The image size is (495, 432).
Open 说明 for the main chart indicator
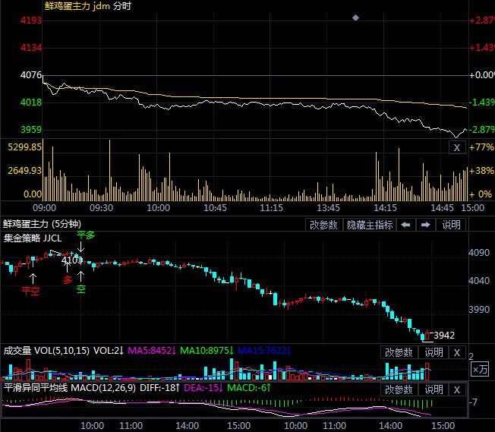pos(451,225)
